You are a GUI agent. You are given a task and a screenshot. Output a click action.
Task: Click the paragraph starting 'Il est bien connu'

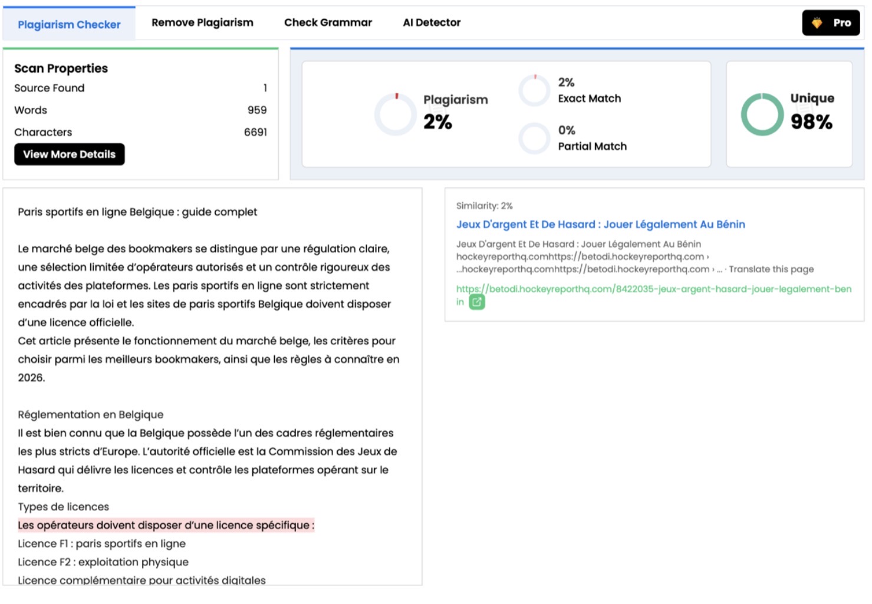pos(208,461)
